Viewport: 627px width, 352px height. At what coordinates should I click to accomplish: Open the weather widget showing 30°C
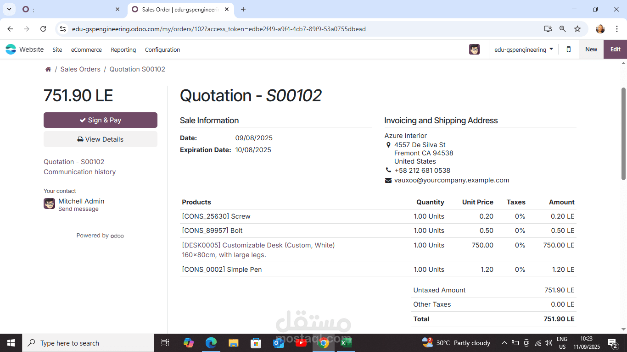[x=456, y=343]
